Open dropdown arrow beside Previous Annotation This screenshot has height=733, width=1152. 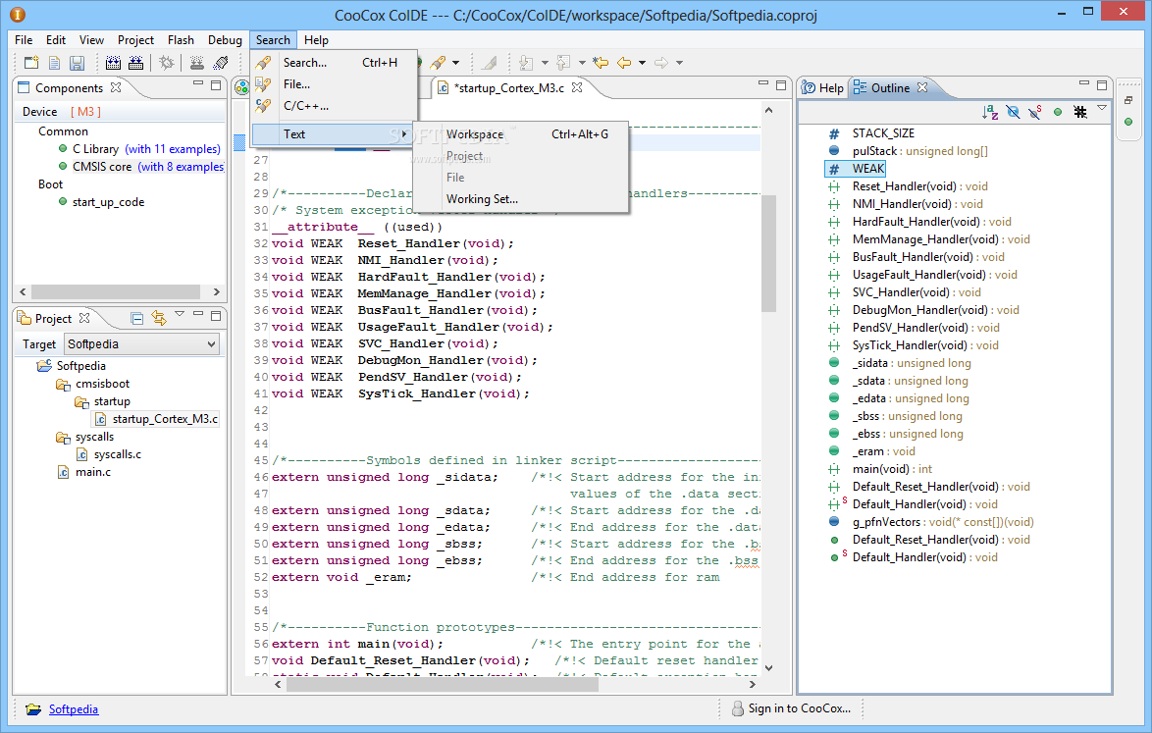pyautogui.click(x=582, y=63)
